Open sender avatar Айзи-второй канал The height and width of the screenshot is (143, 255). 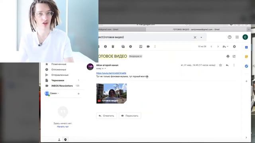click(90, 67)
